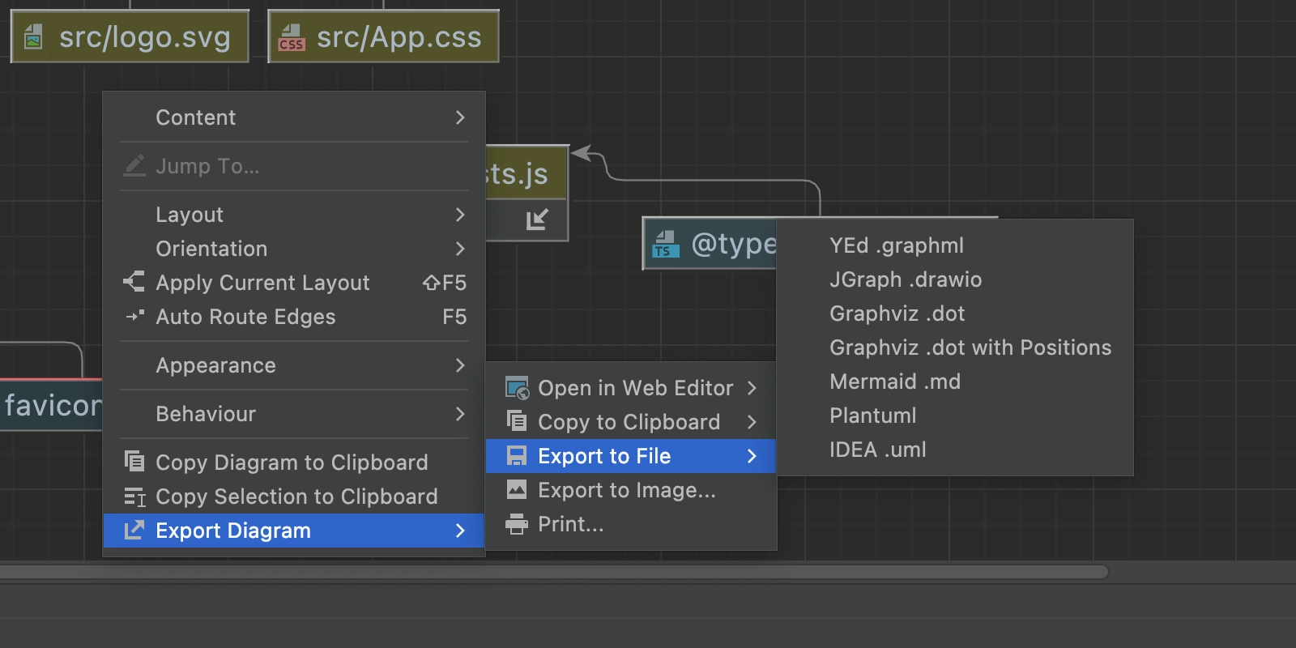Click the horizontal scrollbar of the diagram
1296x648 pixels.
[554, 572]
